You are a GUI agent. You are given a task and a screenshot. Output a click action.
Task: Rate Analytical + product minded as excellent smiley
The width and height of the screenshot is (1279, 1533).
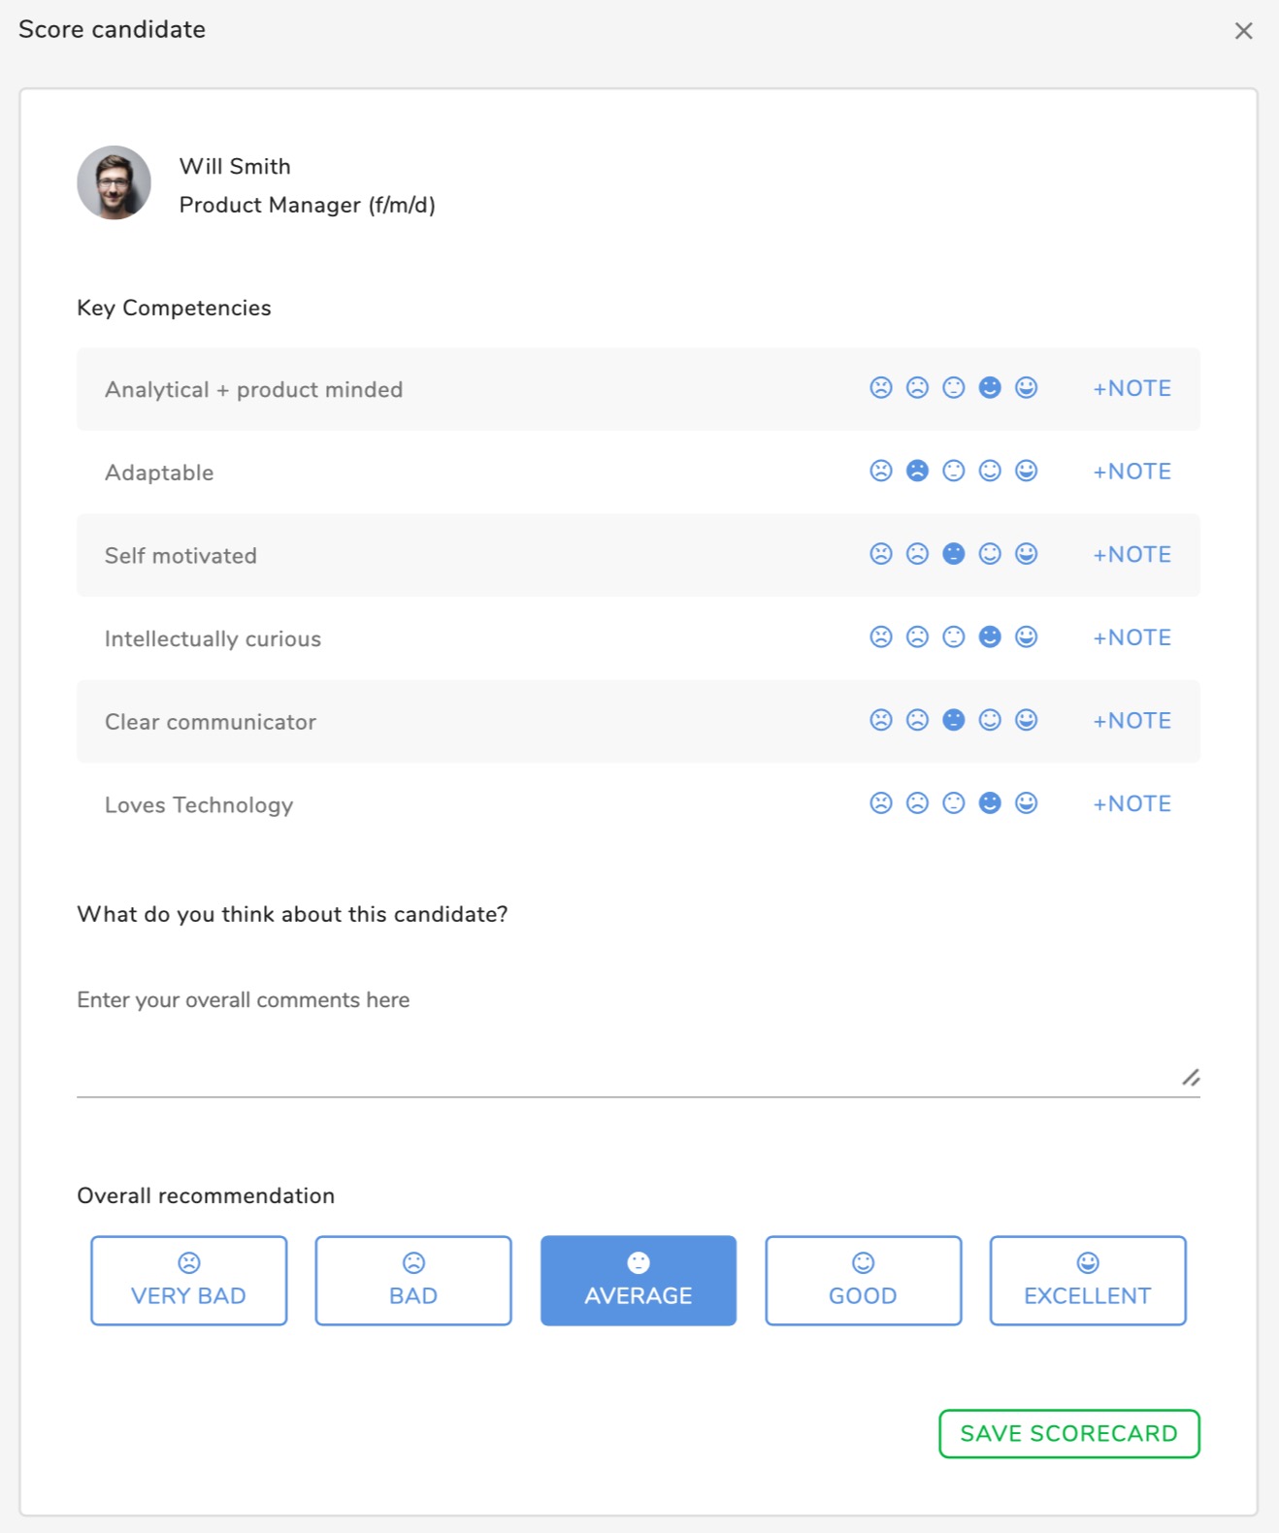(1026, 388)
